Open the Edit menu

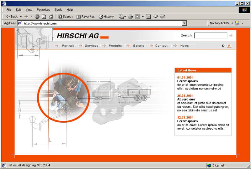[x=19, y=10]
